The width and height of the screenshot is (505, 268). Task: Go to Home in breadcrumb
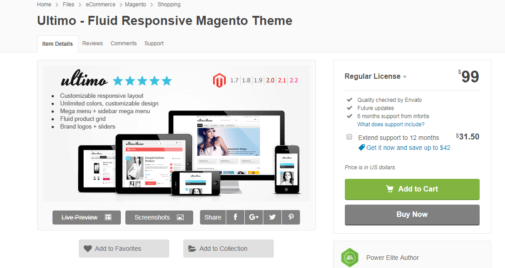point(44,5)
